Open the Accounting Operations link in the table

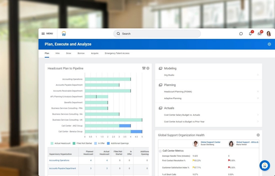click(59, 160)
